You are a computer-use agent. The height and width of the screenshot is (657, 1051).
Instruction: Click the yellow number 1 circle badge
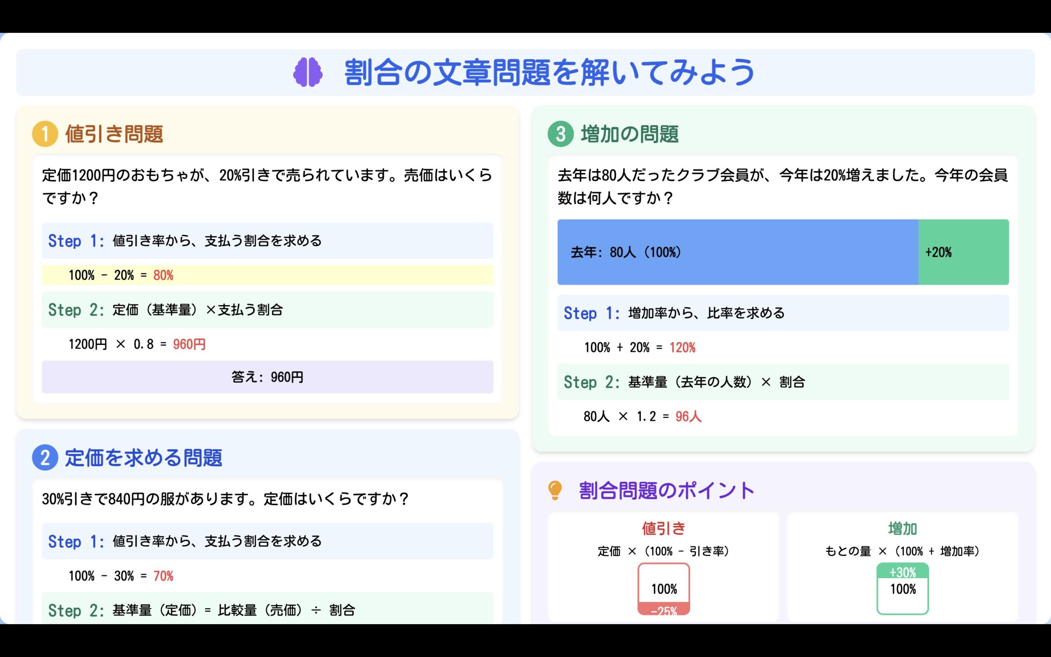click(x=45, y=134)
